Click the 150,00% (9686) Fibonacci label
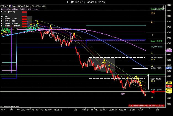Screen dimensions: 173x116 (x=156, y=47)
